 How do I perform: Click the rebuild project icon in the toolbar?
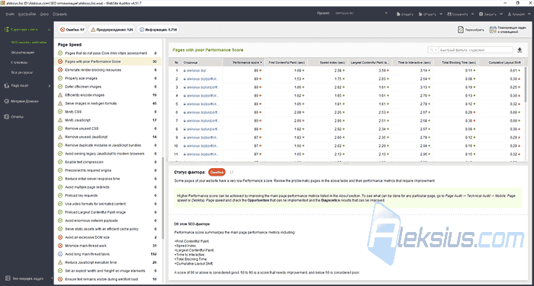(x=461, y=30)
